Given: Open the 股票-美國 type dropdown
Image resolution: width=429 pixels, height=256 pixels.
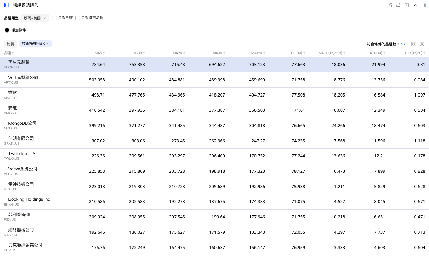Looking at the screenshot, I should [35, 18].
